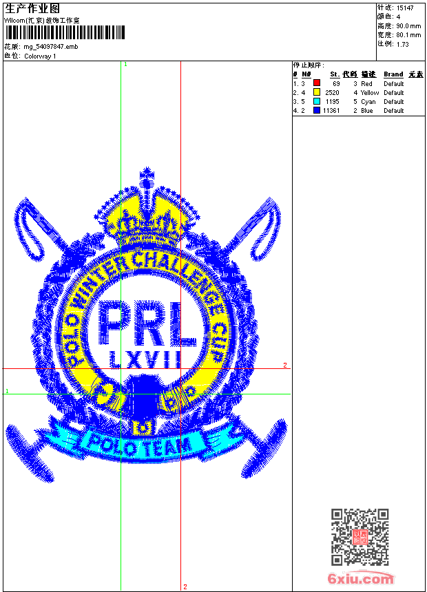Click the file name 'mg_54097847.emb'
Image resolution: width=427 pixels, height=592 pixels.
coord(51,47)
